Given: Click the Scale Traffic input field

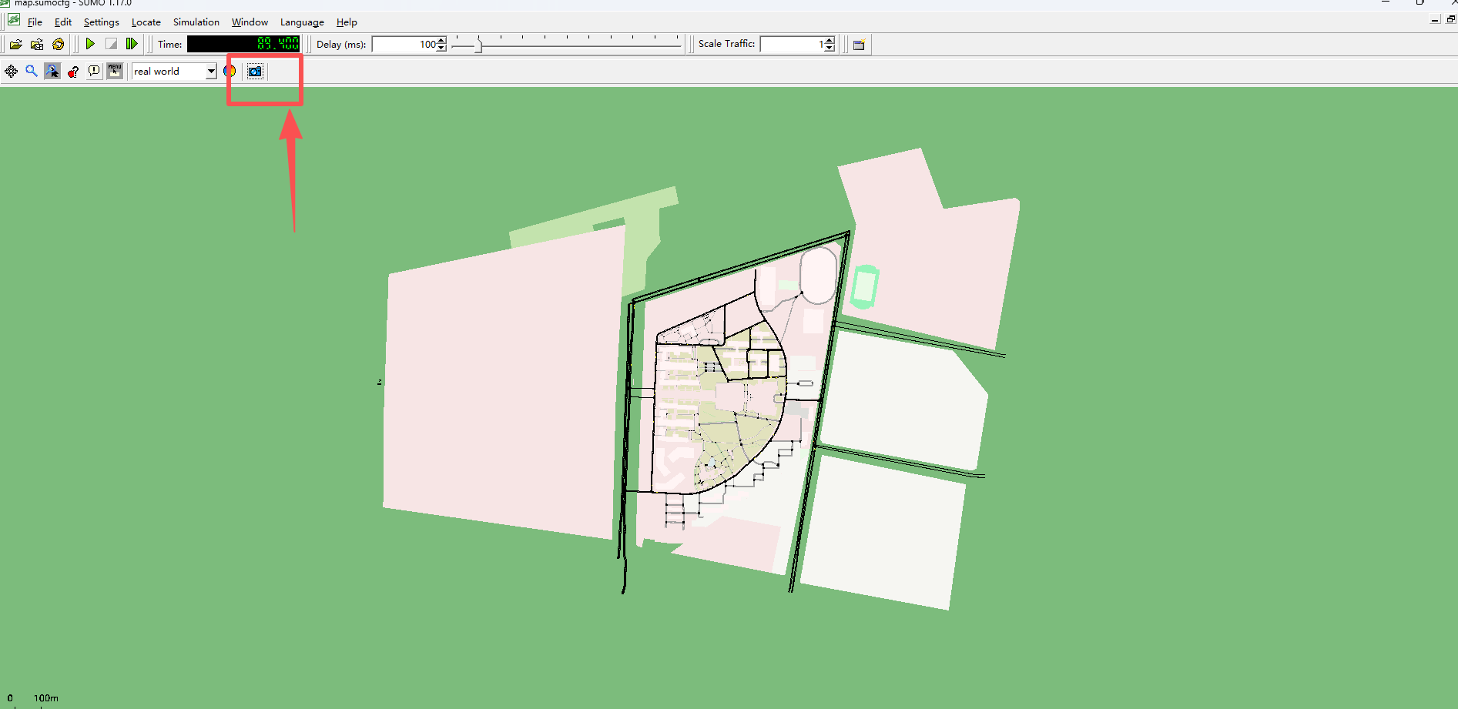Looking at the screenshot, I should (792, 44).
